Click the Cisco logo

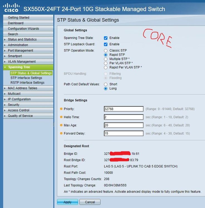tap(11, 8)
